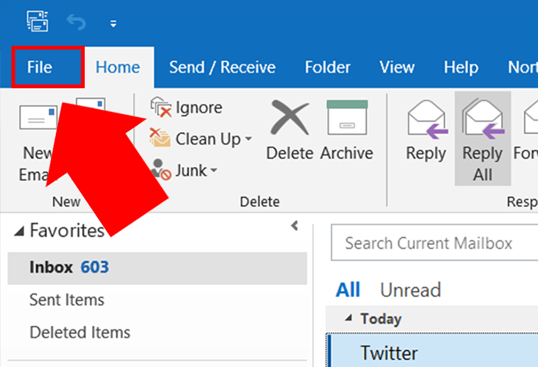Click the Ignore button label
This screenshot has height=367, width=538.
click(x=199, y=108)
